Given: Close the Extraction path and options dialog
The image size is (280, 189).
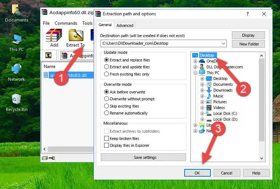Looking at the screenshot, I should [264, 14].
